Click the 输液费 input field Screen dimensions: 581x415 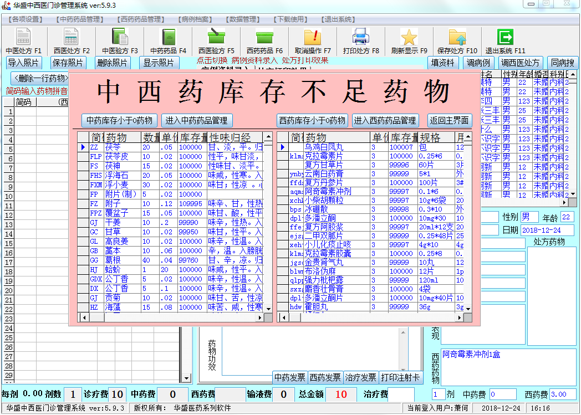(283, 394)
